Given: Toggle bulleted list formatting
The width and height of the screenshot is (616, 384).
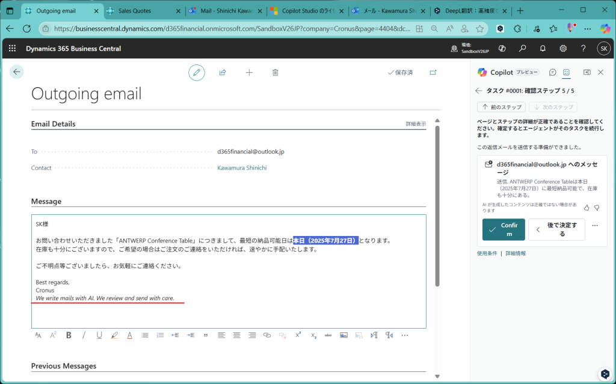Looking at the screenshot, I should (145, 335).
